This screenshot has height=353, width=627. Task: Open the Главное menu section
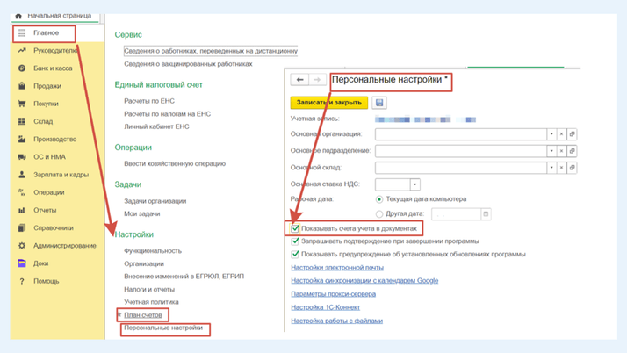click(x=45, y=33)
